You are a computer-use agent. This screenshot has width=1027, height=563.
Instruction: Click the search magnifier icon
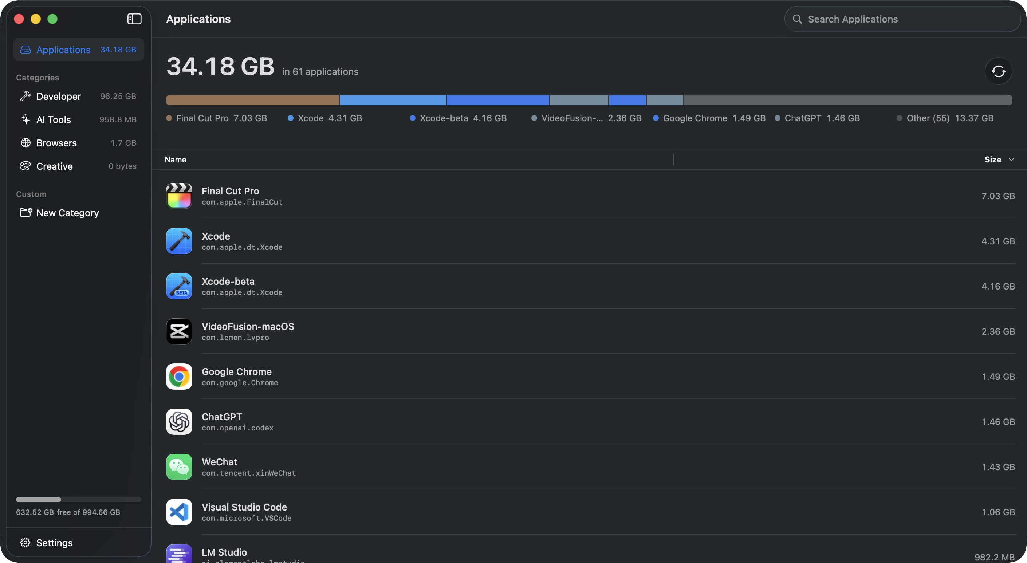[x=797, y=19]
